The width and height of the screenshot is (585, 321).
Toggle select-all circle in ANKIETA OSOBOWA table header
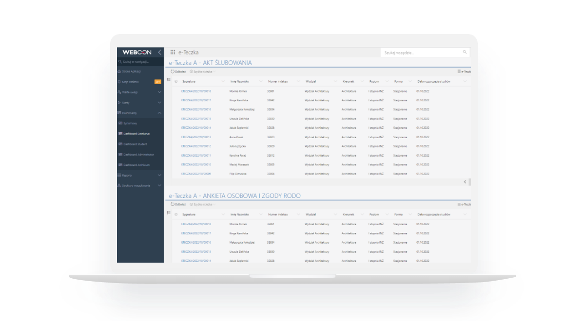tap(176, 214)
